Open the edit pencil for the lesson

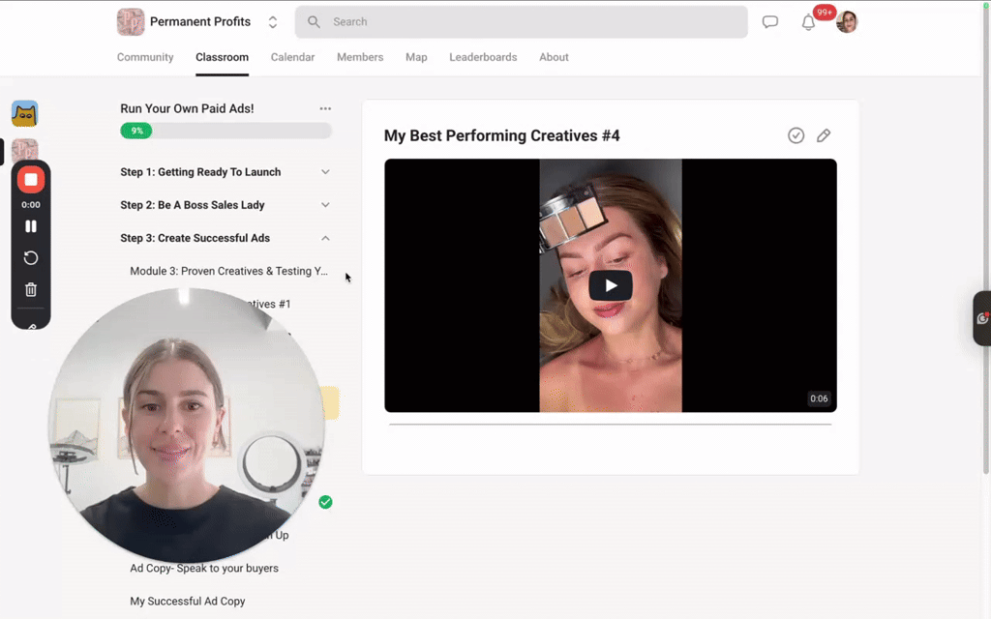pyautogui.click(x=824, y=135)
